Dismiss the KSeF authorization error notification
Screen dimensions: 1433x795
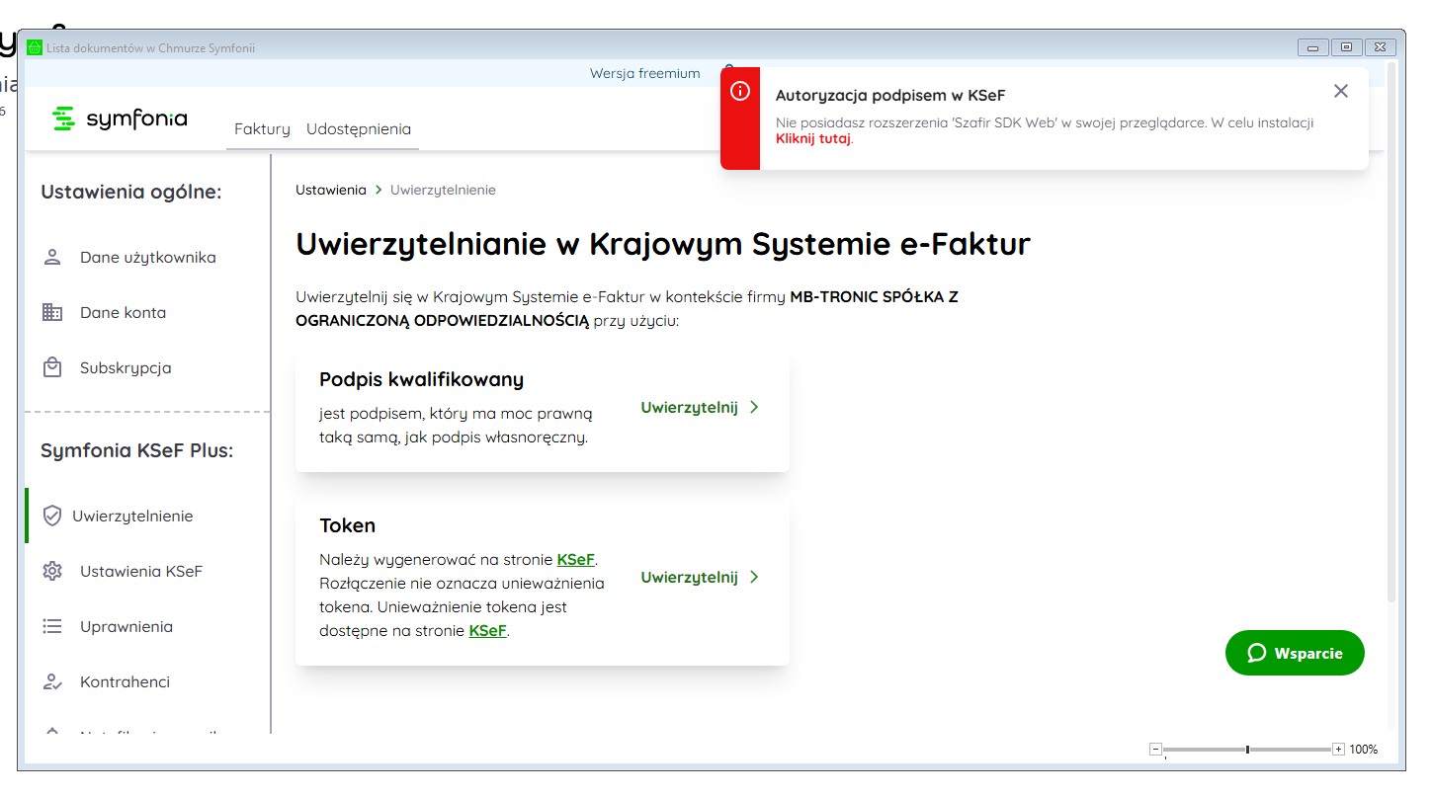pos(1340,92)
